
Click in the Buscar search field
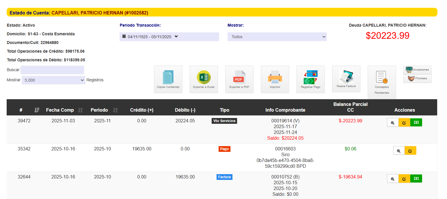tap(52, 70)
